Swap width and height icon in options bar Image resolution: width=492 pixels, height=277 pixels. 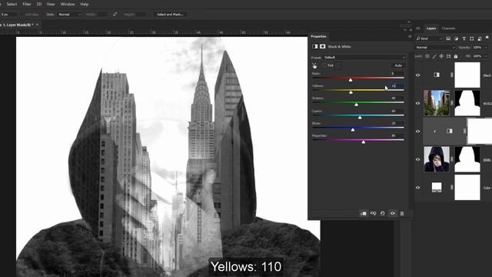115,14
